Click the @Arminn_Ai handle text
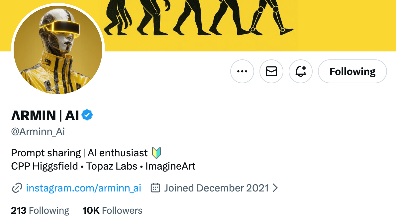 pos(38,132)
